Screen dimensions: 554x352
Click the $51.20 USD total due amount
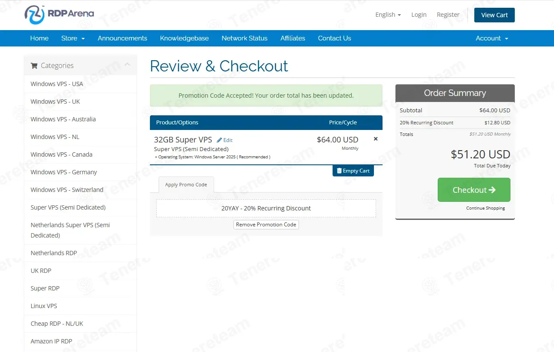coord(480,154)
